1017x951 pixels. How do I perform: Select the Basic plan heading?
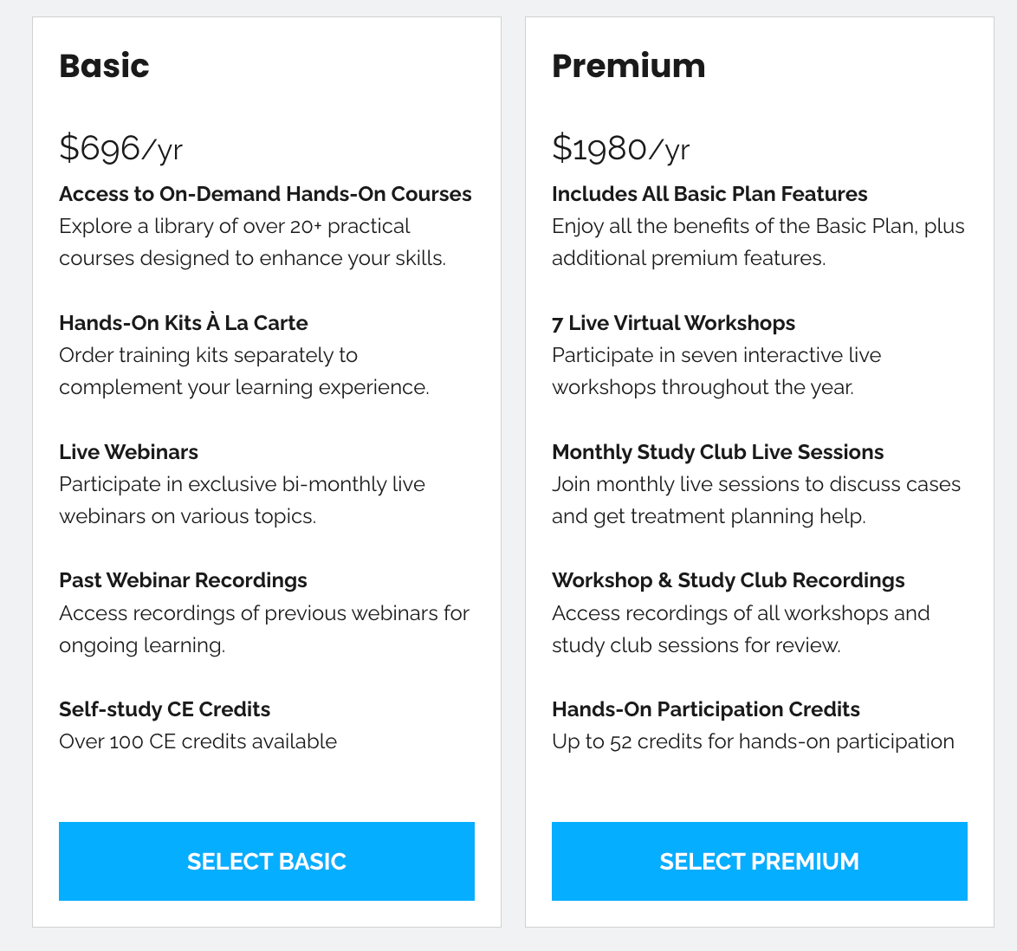tap(105, 66)
